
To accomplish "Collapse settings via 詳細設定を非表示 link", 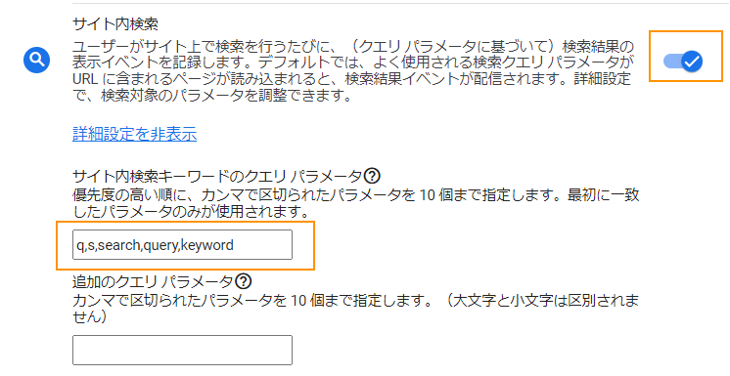I will point(134,134).
